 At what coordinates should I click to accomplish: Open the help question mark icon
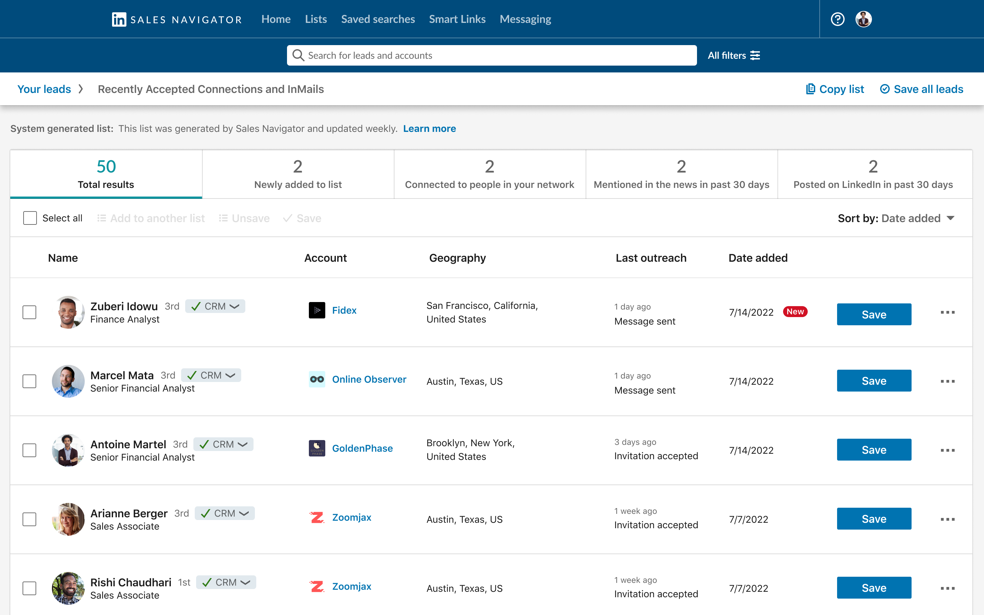pos(837,19)
